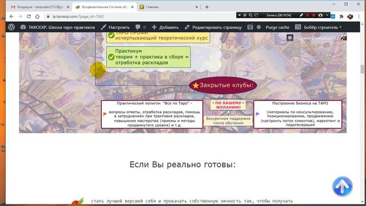Click the recorder region selection icon
Viewport: 366px width, 206px height.
pos(256,15)
